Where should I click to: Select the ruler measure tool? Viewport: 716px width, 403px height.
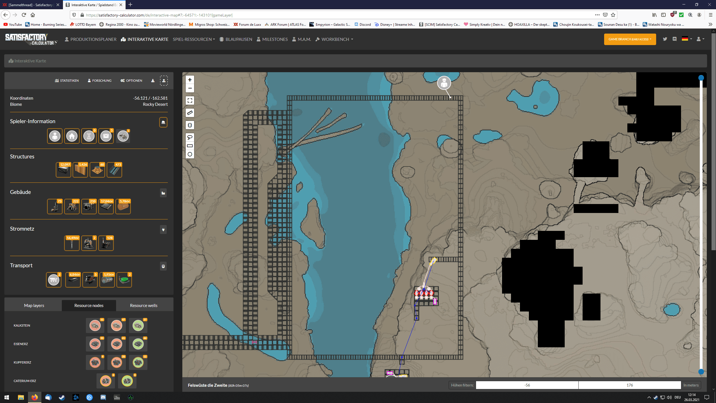[x=190, y=113]
